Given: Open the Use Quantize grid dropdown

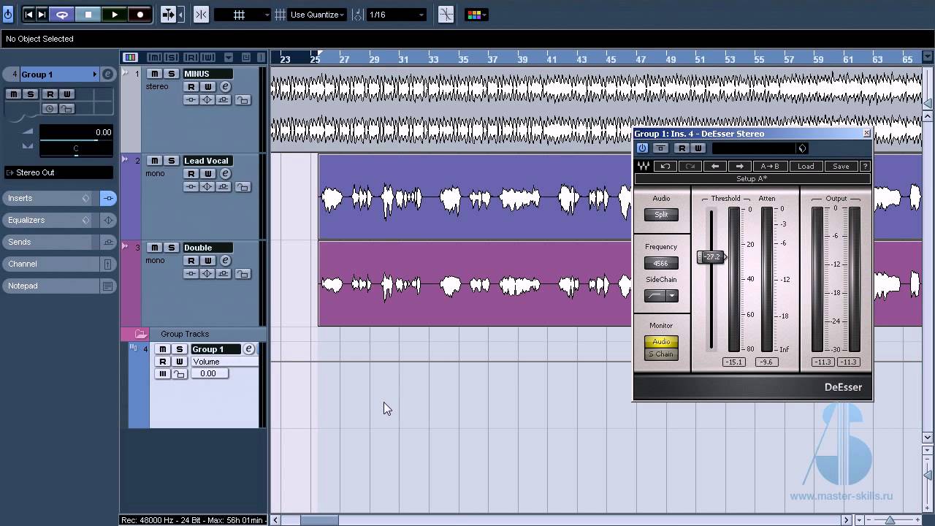Looking at the screenshot, I should [x=317, y=15].
